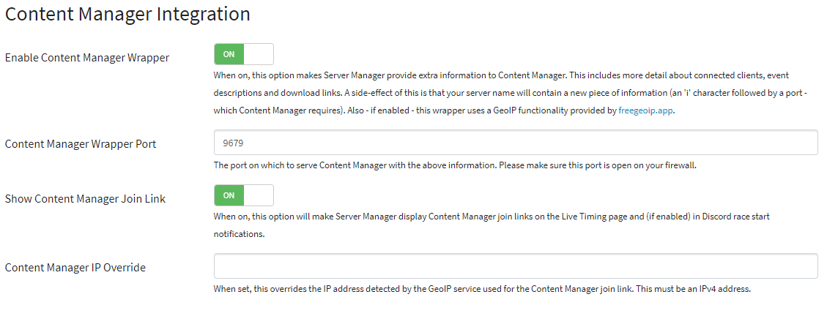Turn off Show Content Manager Join Link
Image resolution: width=827 pixels, height=316 pixels.
point(243,195)
